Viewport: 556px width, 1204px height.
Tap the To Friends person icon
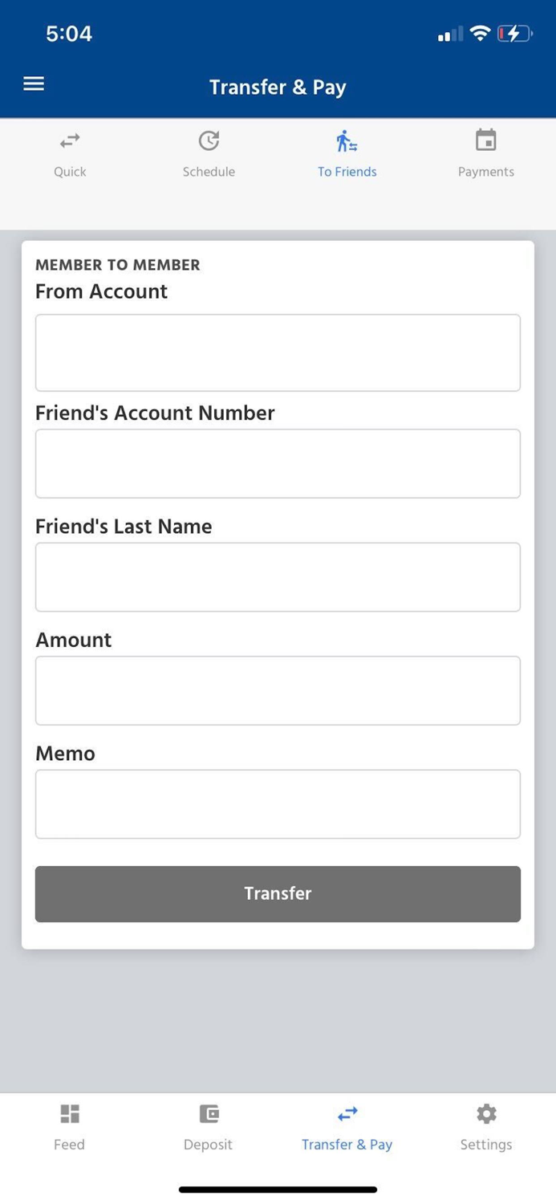347,141
